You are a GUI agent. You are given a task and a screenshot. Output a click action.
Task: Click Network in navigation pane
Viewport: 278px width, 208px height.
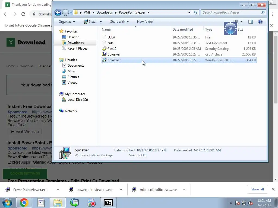(71, 111)
